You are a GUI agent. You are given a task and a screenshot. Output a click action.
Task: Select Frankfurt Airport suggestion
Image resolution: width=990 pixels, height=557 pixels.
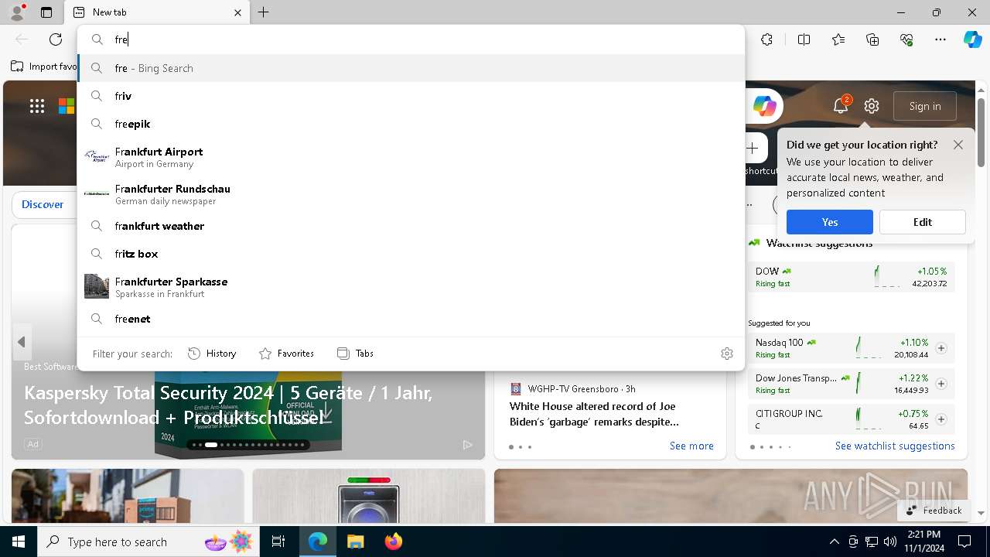[411, 157]
